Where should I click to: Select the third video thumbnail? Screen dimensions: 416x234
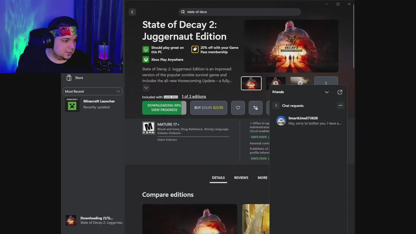(x=300, y=83)
